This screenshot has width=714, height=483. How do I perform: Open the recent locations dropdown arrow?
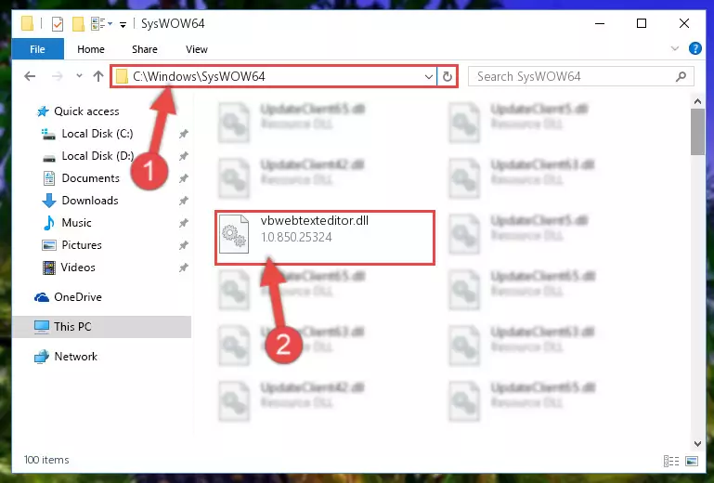click(79, 75)
